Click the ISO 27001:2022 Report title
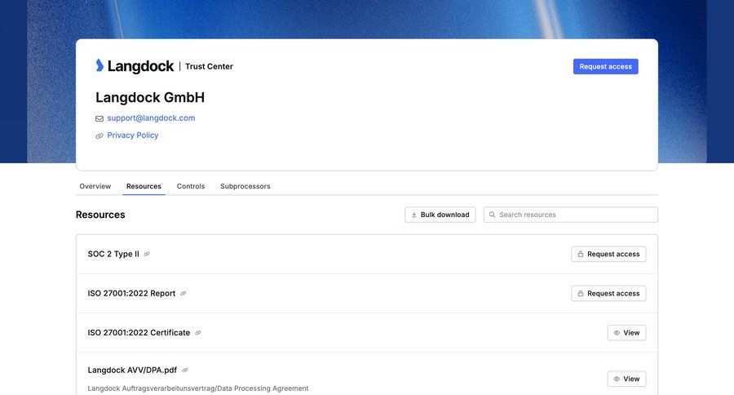 (x=131, y=293)
